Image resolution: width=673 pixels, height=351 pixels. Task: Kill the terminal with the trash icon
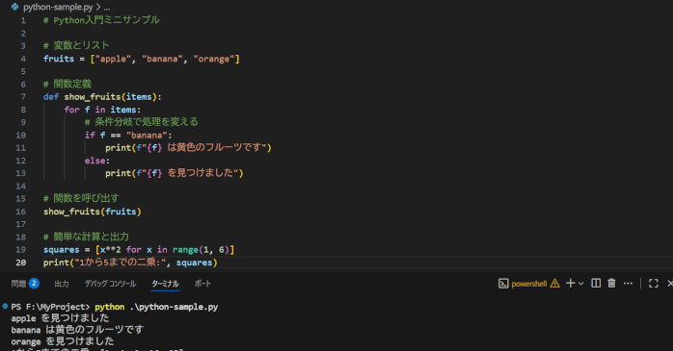point(611,284)
